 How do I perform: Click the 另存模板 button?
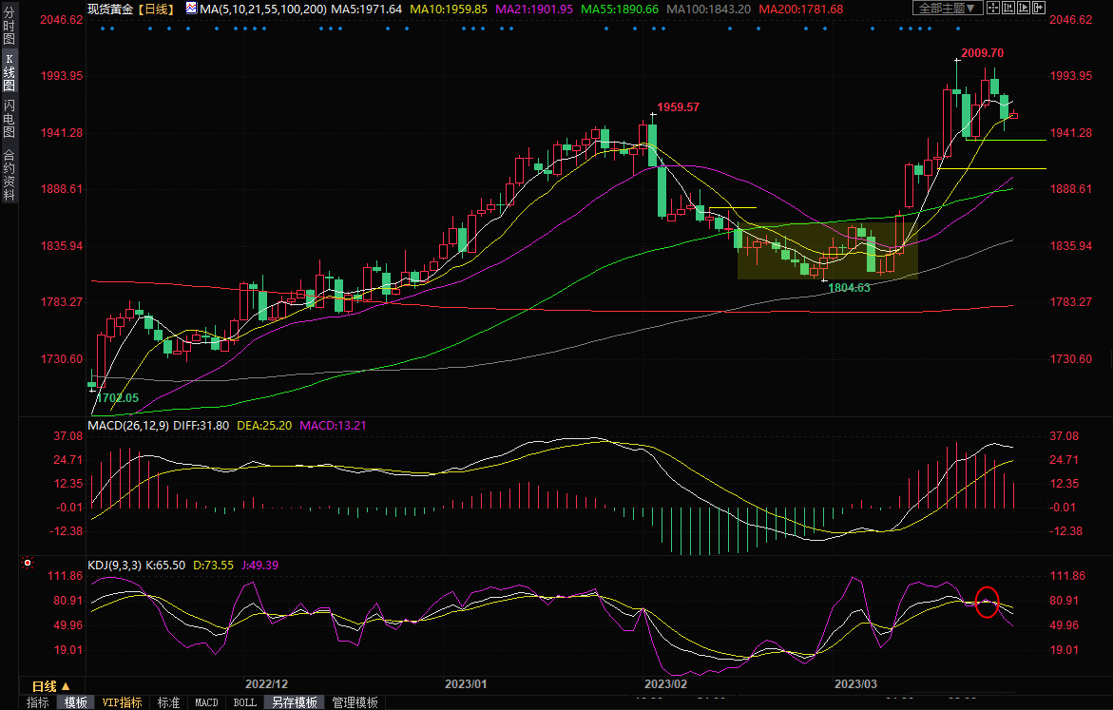[x=294, y=702]
